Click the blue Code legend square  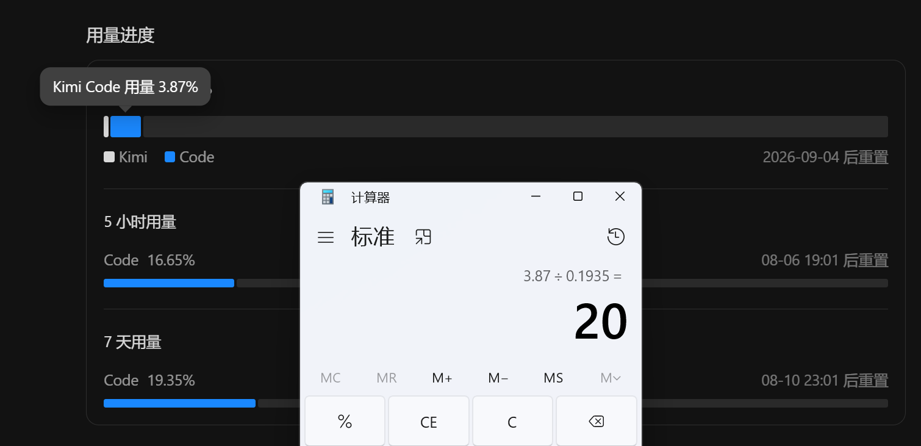tap(170, 157)
